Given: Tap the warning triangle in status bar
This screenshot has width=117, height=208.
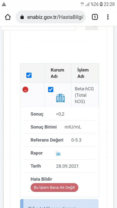Looking at the screenshot, I should pyautogui.click(x=4, y=4).
